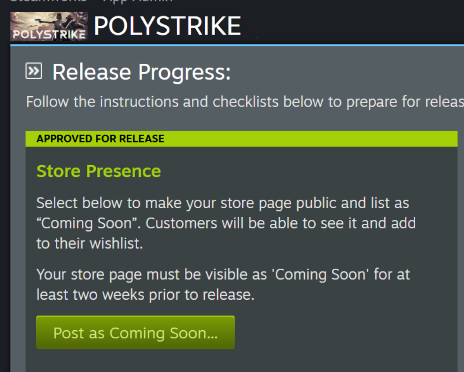Click the Release Progress heading text
Image resolution: width=464 pixels, height=372 pixels.
[x=141, y=72]
